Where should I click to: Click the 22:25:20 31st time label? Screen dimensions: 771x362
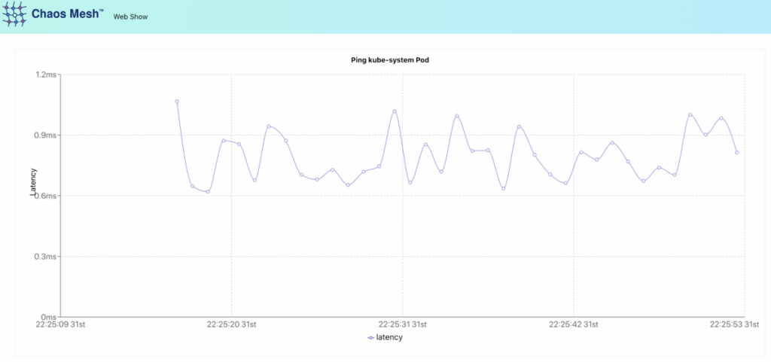(x=232, y=325)
